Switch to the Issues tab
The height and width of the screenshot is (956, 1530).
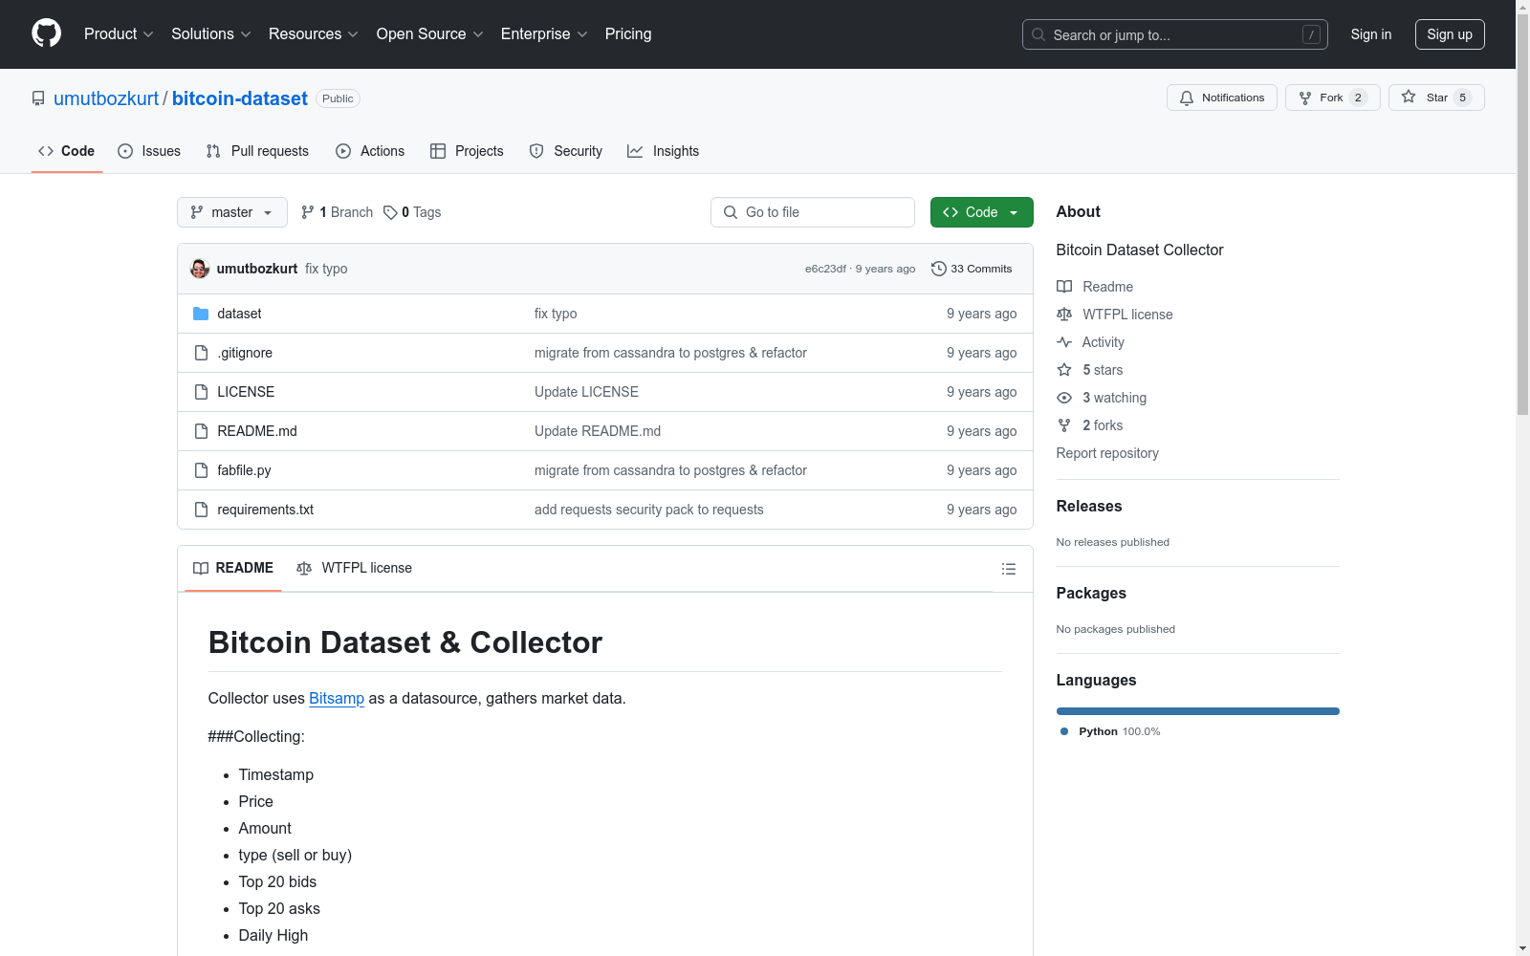(149, 151)
